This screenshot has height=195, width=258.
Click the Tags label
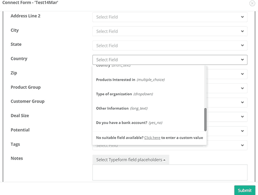[15, 144]
